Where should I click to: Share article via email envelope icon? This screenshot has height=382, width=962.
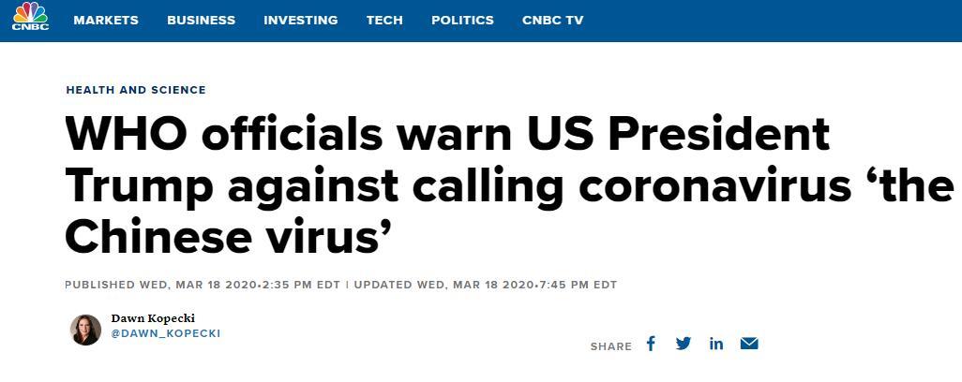748,344
